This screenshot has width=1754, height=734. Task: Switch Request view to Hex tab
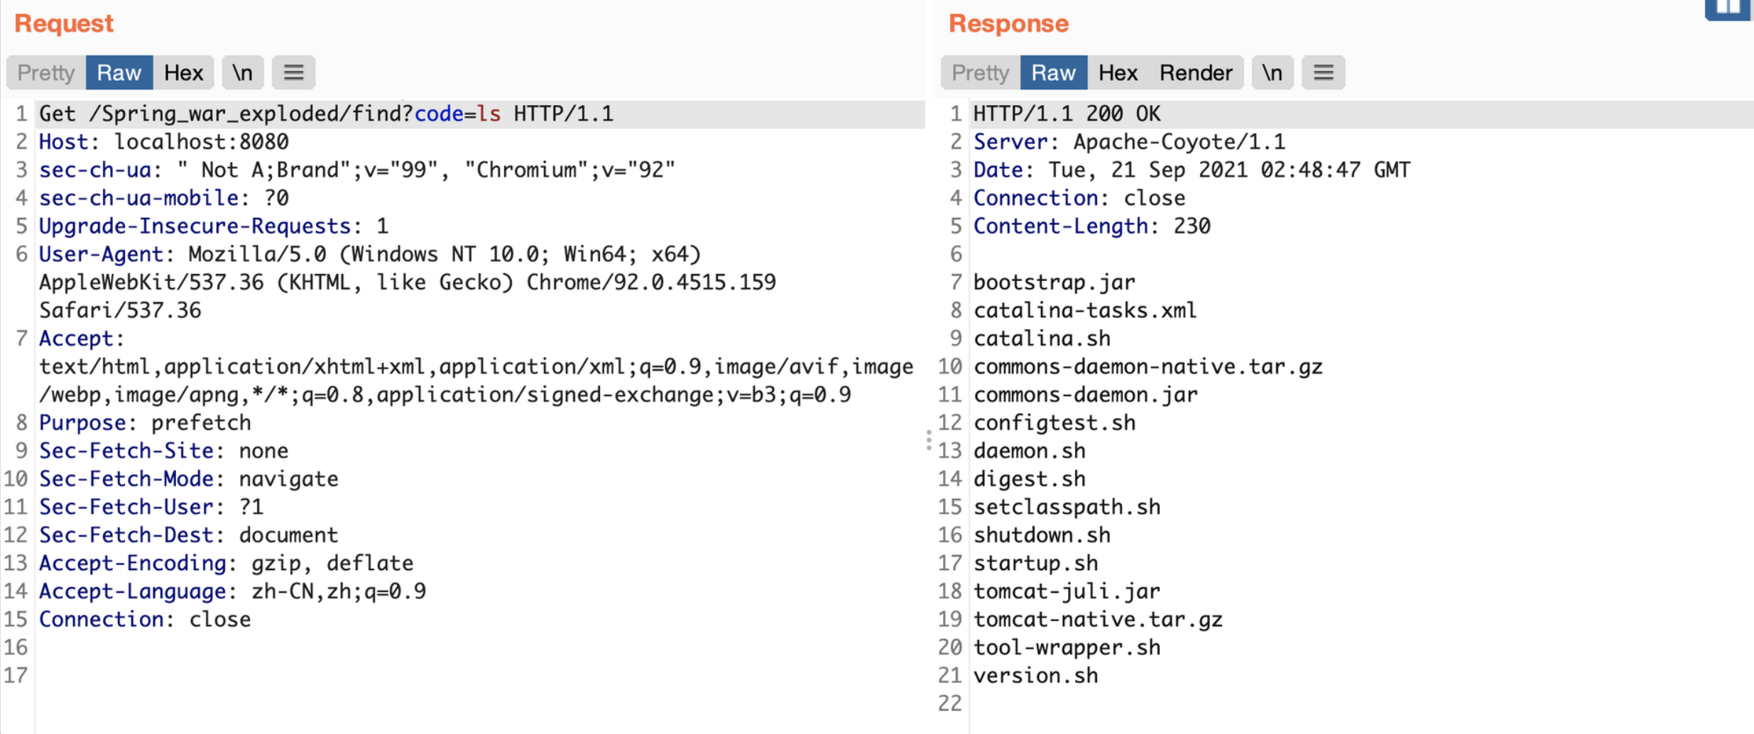[x=183, y=72]
